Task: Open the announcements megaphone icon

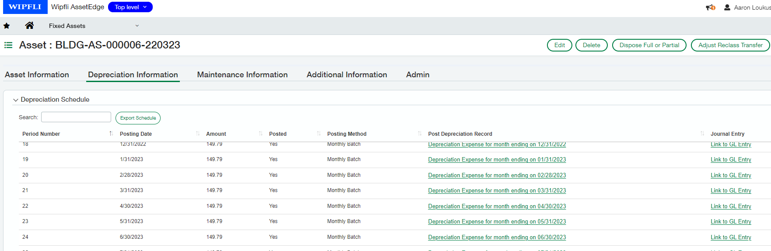Action: pos(710,7)
